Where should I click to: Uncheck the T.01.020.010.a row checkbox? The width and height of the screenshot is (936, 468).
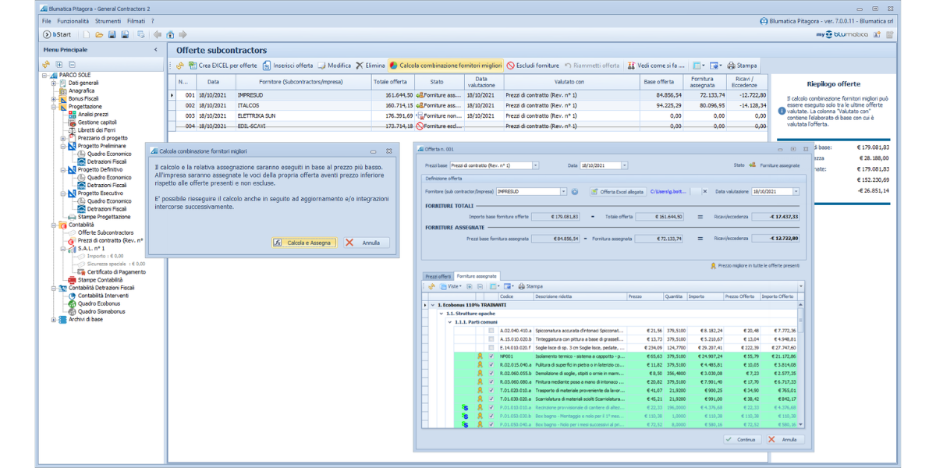(491, 391)
